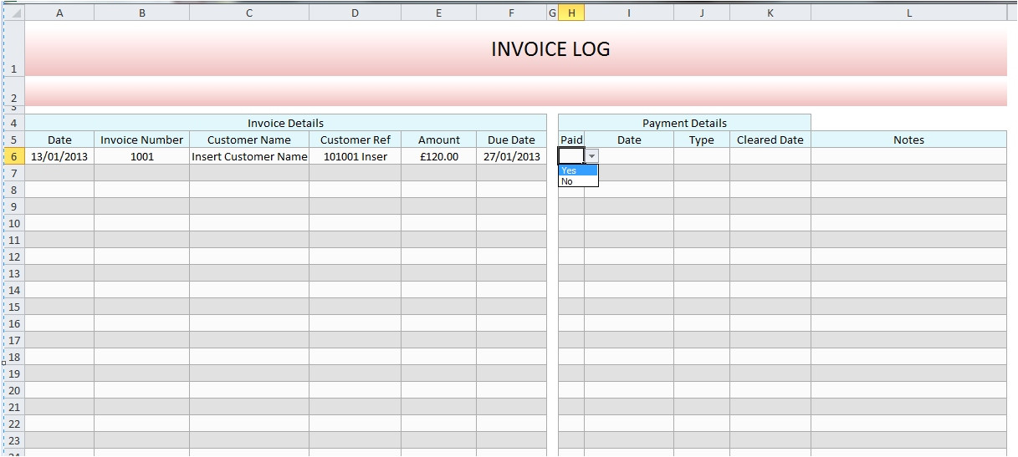Select the "Cleared Date" column heading cell

pos(770,140)
